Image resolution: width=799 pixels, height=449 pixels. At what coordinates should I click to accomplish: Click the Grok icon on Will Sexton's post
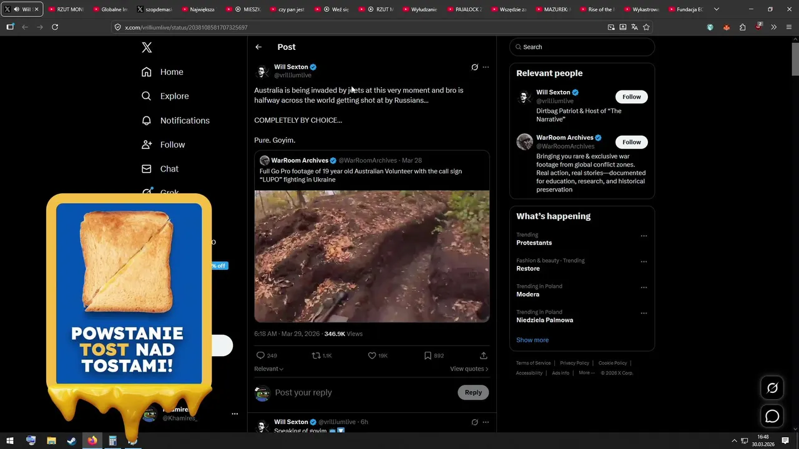point(474,67)
